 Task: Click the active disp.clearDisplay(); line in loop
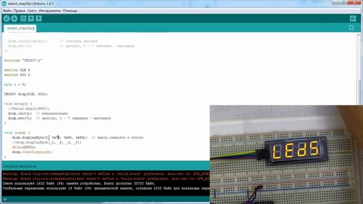(32, 152)
